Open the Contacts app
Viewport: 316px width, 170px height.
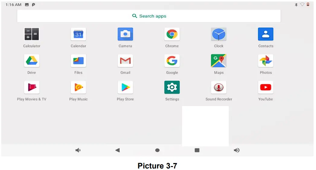(x=266, y=34)
